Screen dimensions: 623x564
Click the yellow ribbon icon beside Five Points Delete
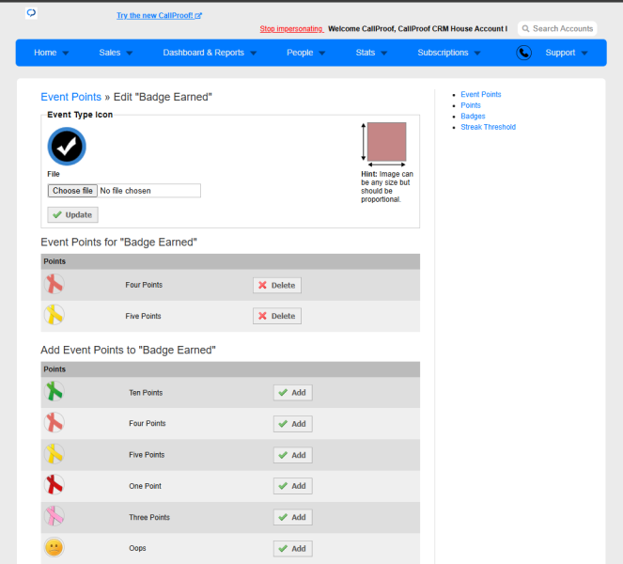[55, 315]
